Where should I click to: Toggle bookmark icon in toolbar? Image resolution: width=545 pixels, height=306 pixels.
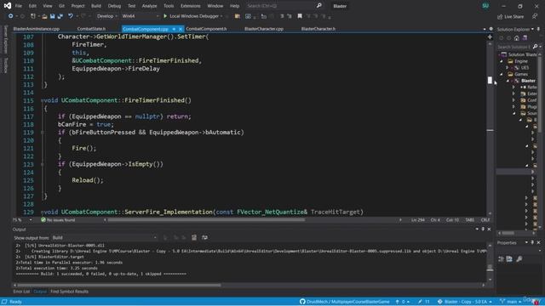point(300,16)
